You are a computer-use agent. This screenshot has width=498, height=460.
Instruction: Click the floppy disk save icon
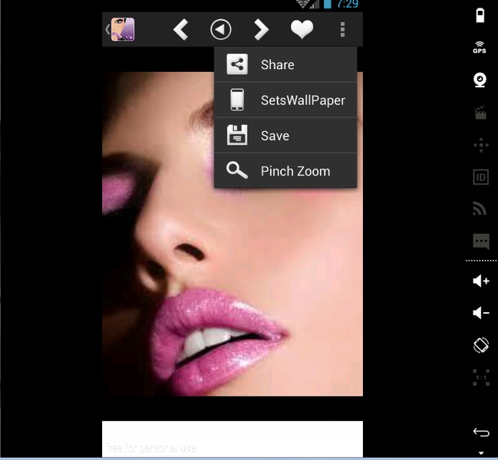(x=237, y=135)
